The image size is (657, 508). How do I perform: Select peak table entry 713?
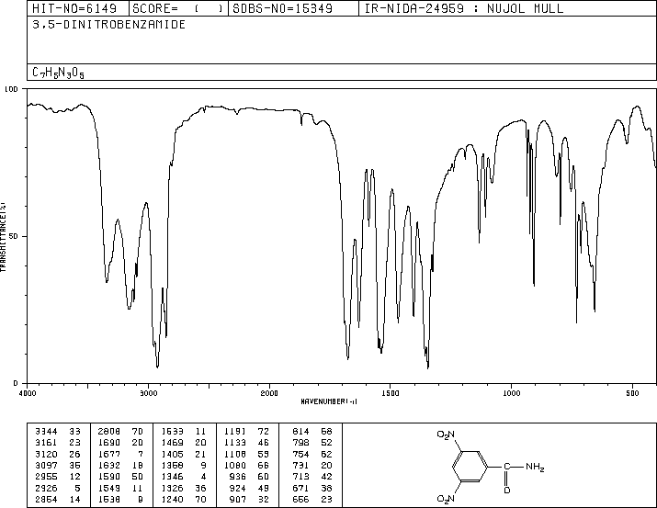click(x=300, y=477)
